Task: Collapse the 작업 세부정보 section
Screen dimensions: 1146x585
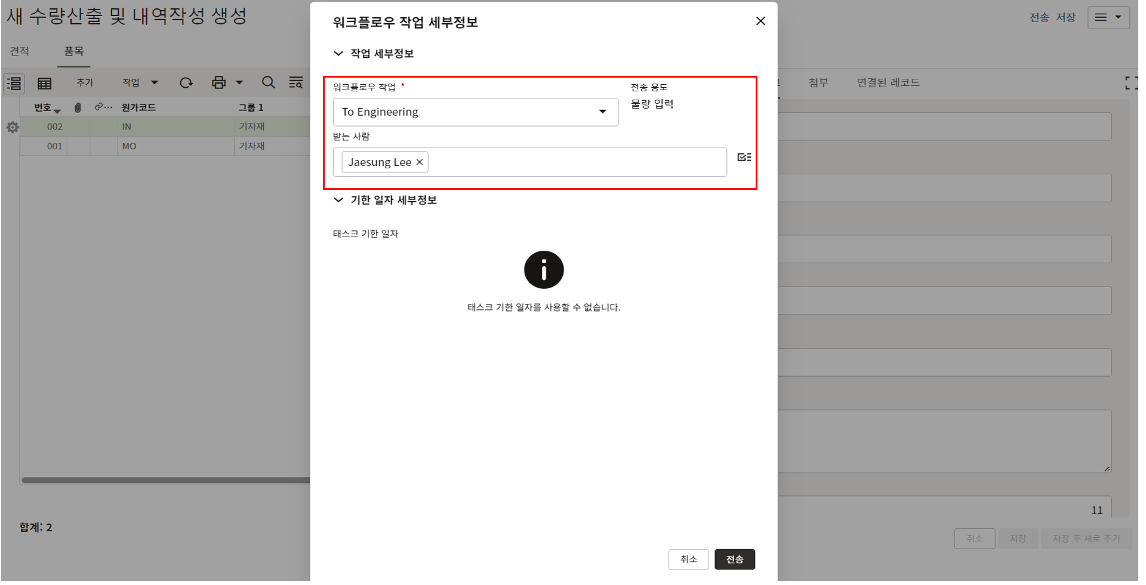Action: 338,54
